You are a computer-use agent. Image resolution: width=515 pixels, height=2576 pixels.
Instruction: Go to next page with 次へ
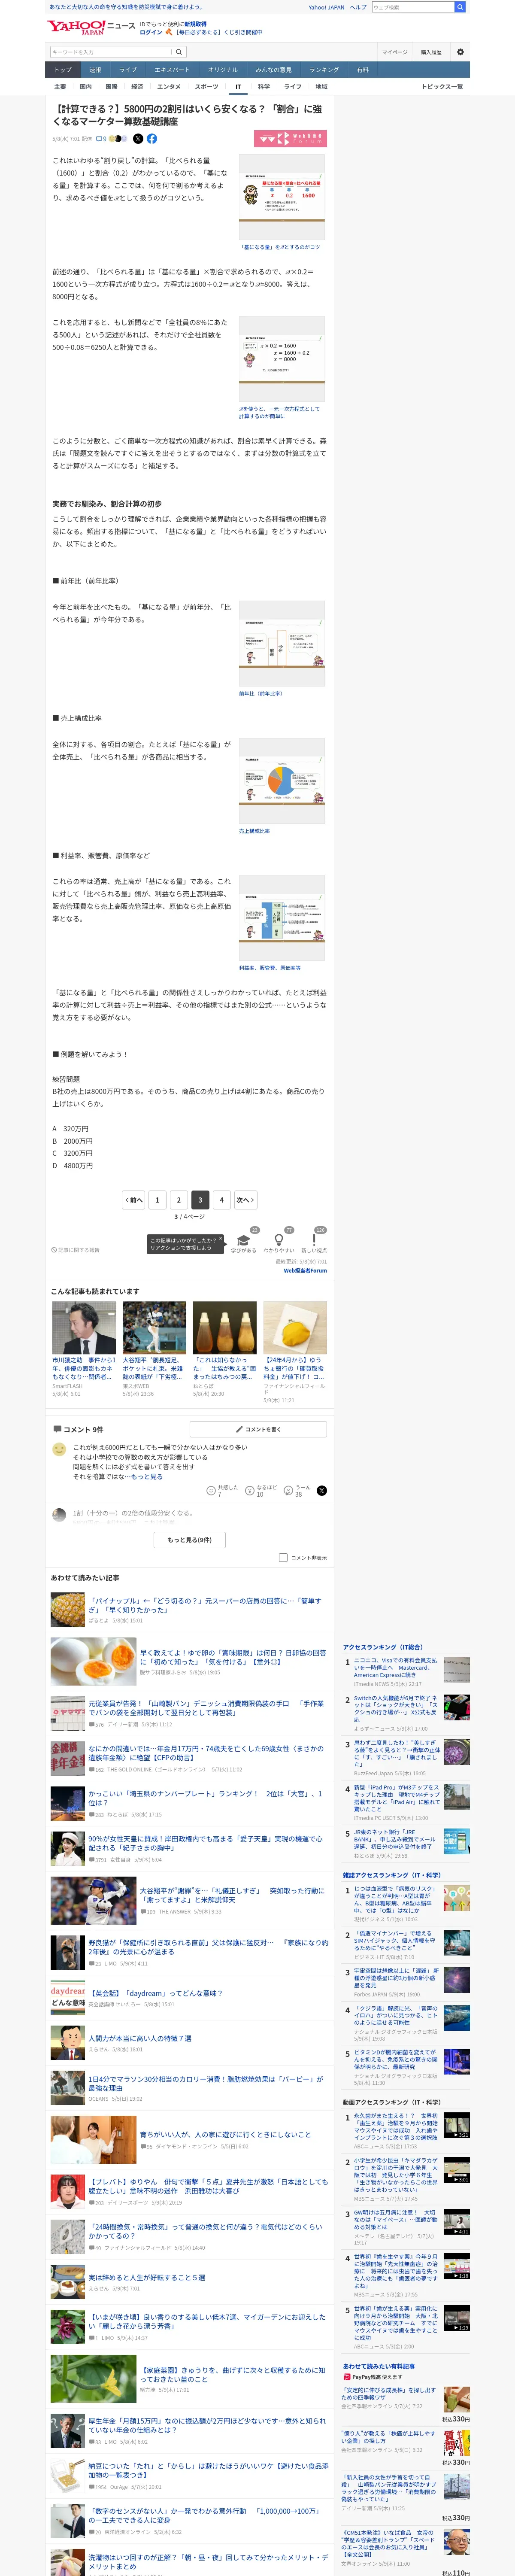(x=245, y=1199)
